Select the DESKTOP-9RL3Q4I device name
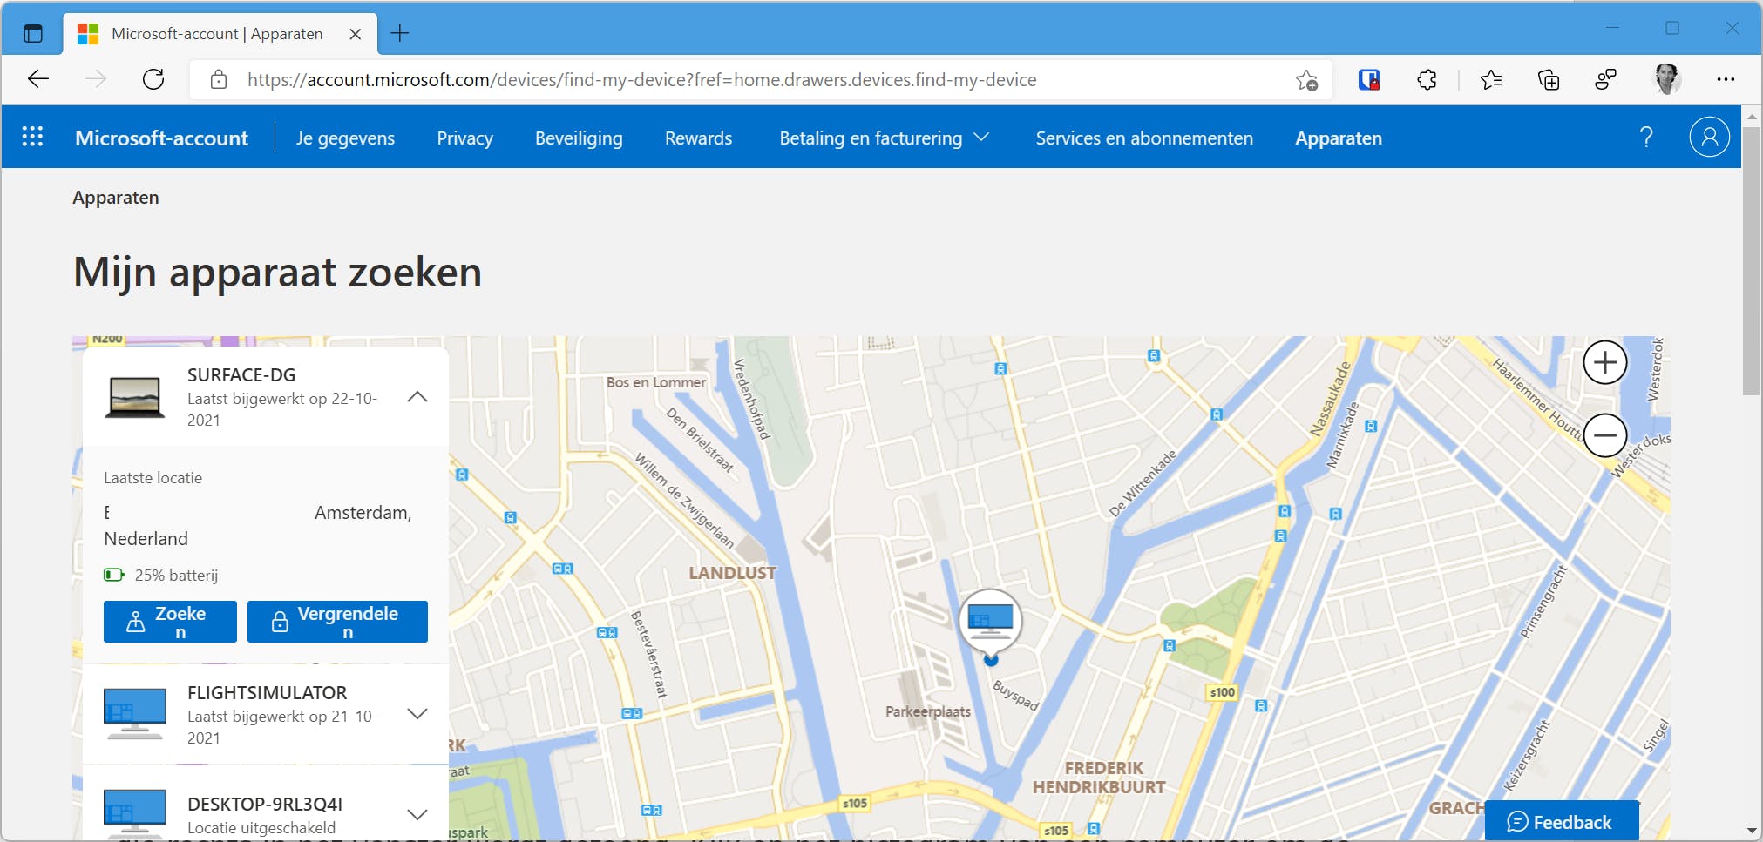 [265, 804]
